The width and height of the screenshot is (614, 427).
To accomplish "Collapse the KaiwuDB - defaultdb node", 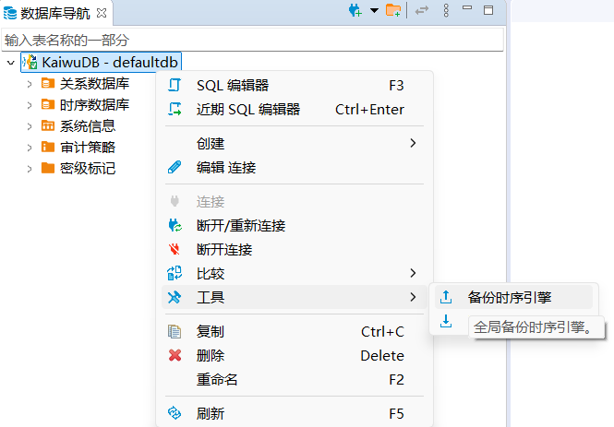I will click(10, 63).
